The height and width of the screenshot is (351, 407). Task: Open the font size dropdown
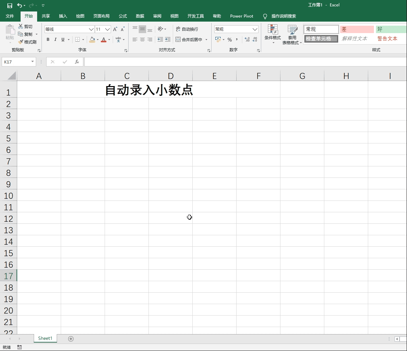pos(108,29)
